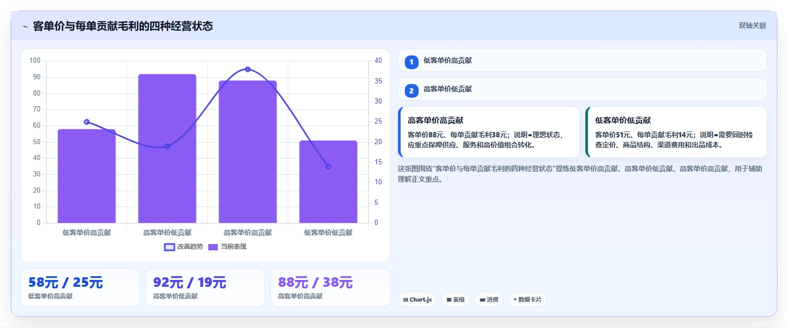Click the x-axis label 低客单价高贡献

point(87,232)
